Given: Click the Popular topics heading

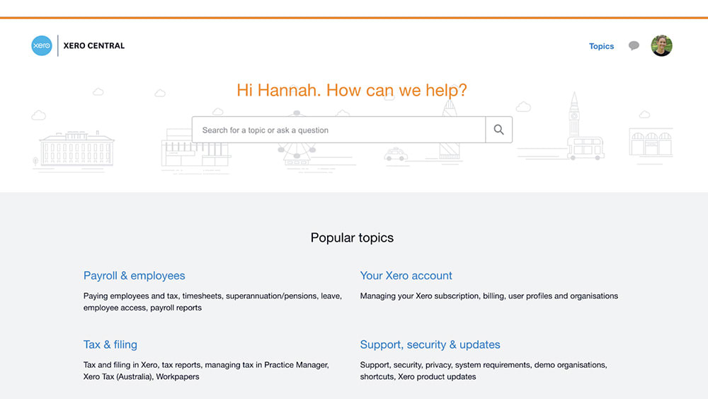Looking at the screenshot, I should pos(352,238).
